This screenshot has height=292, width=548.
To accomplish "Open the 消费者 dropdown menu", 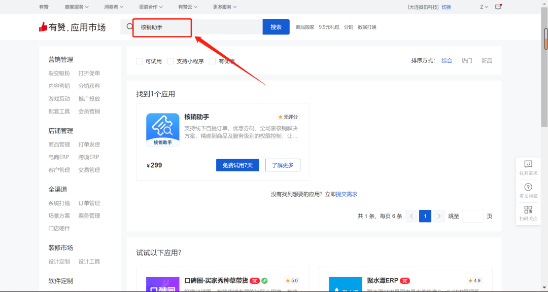I will (112, 7).
